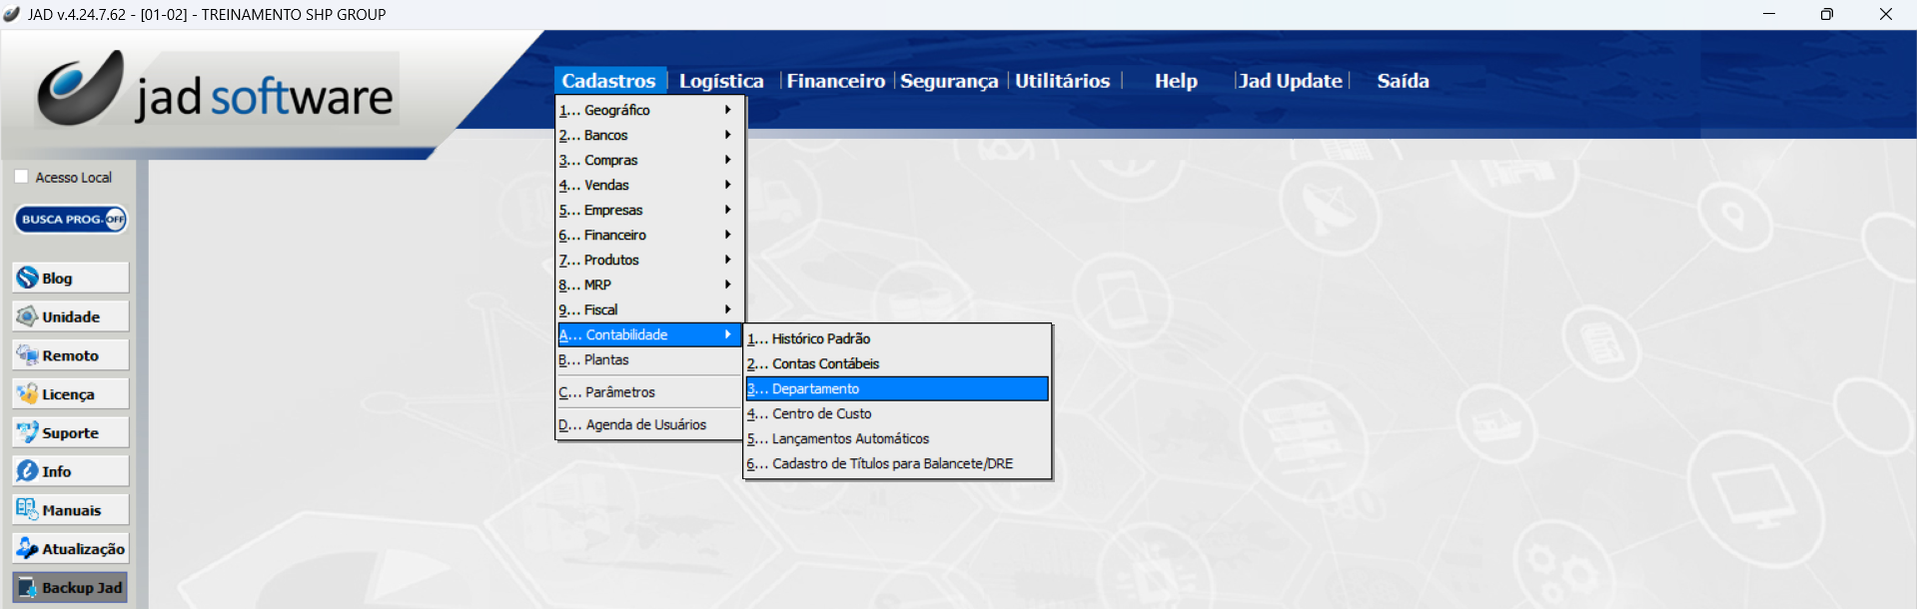Start Backup Jad from sidebar

pyautogui.click(x=70, y=587)
